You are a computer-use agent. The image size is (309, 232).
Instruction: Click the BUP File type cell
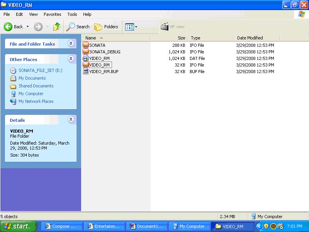tap(197, 72)
